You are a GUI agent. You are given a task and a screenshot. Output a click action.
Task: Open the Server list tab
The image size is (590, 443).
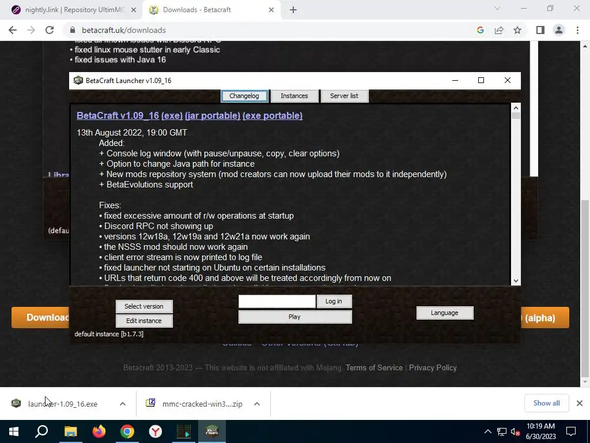tap(345, 96)
